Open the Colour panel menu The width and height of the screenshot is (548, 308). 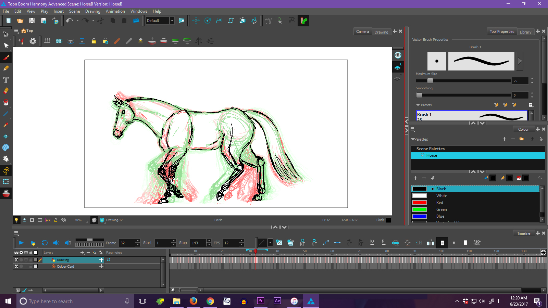pyautogui.click(x=413, y=129)
